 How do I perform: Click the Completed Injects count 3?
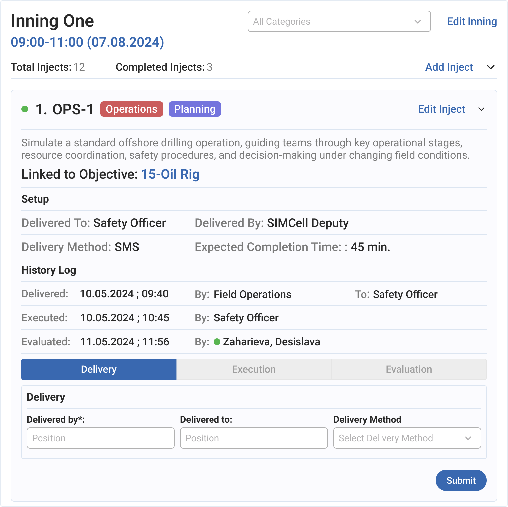point(210,67)
